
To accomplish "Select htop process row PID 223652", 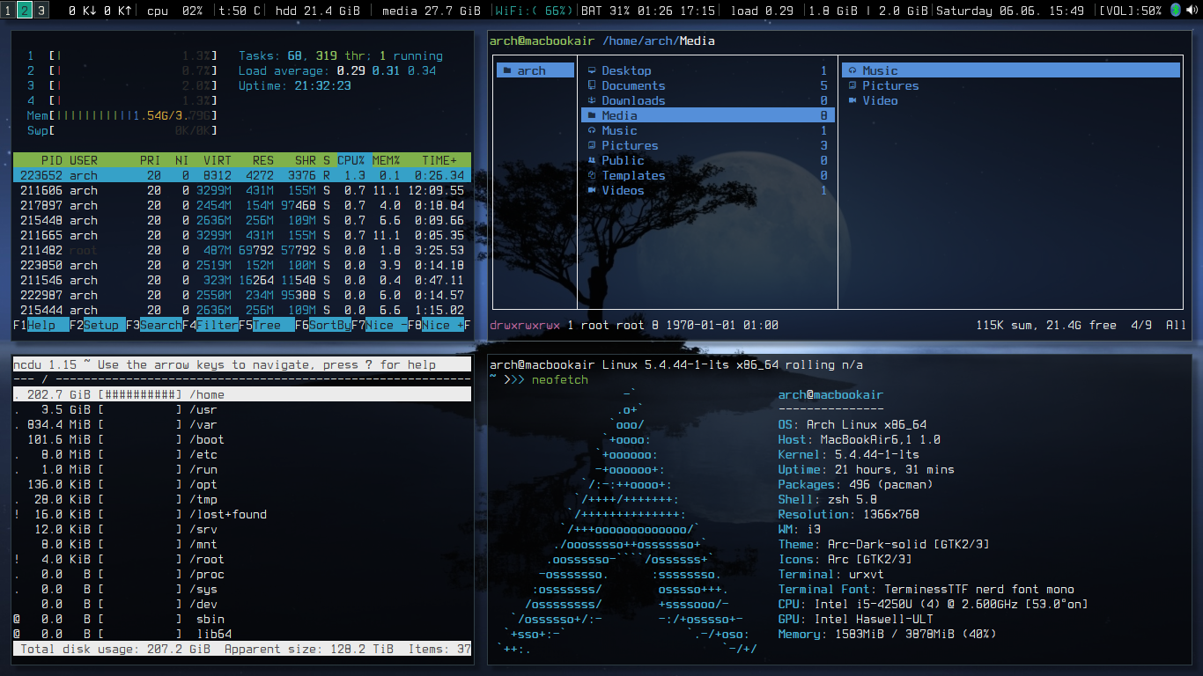I will pyautogui.click(x=242, y=175).
